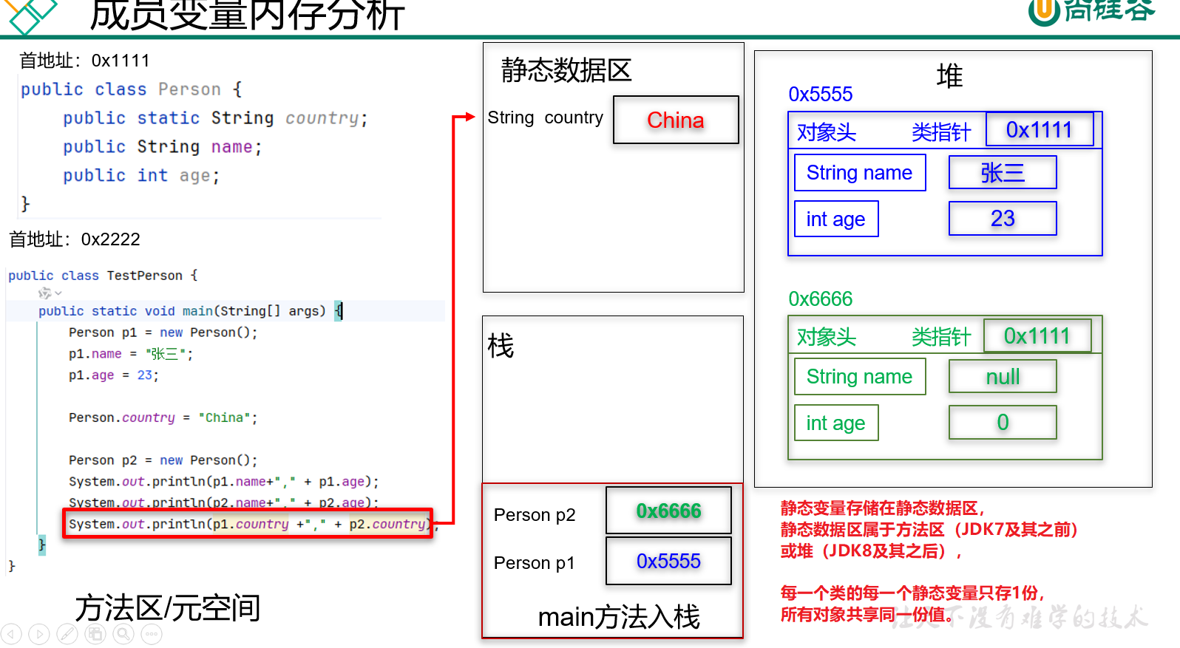This screenshot has width=1180, height=648.
Task: Click the green 对象头 label
Action: [827, 337]
